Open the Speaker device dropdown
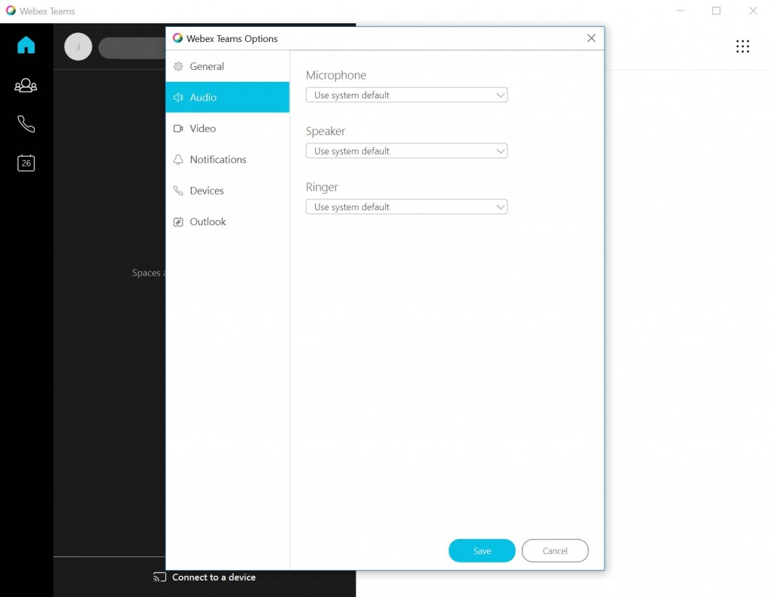This screenshot has height=597, width=770. [407, 151]
